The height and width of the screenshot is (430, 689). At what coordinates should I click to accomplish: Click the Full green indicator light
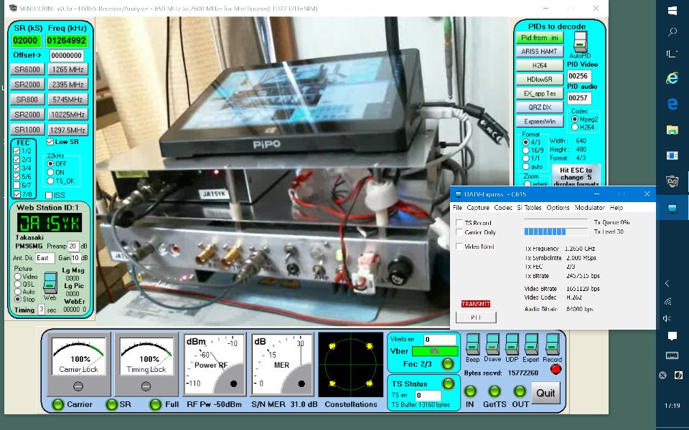[155, 404]
